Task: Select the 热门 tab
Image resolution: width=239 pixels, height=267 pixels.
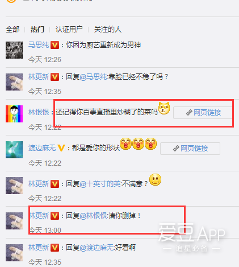Action: (x=37, y=30)
